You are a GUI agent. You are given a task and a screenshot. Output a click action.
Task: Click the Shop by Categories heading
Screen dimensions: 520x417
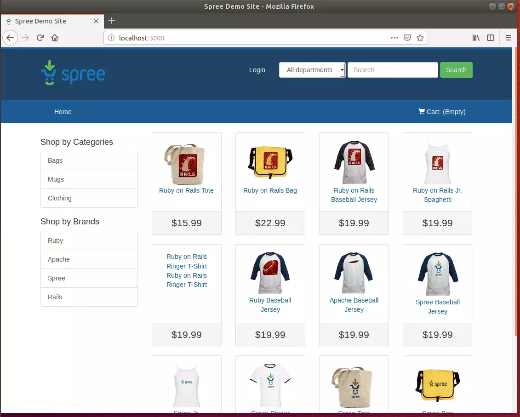pyautogui.click(x=77, y=142)
